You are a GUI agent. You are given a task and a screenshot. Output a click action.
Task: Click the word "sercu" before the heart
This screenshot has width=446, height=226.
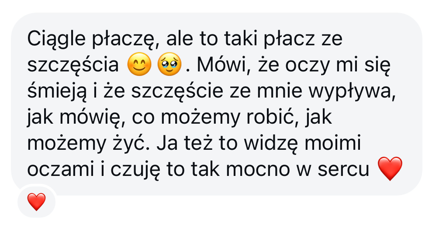click(344, 169)
